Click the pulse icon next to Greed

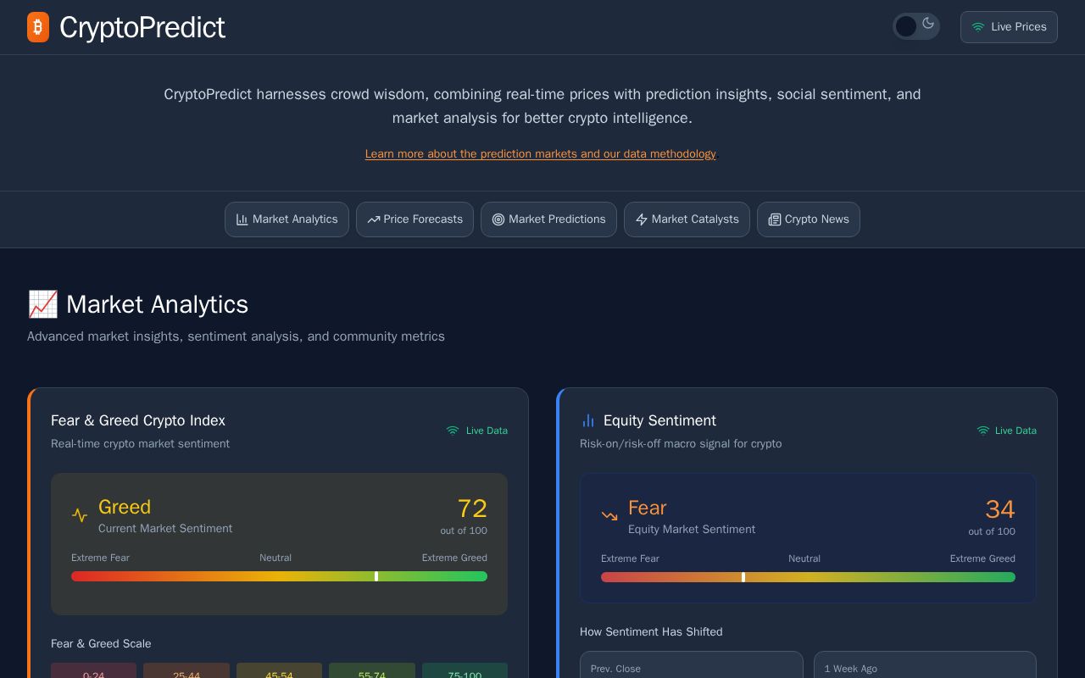point(80,515)
